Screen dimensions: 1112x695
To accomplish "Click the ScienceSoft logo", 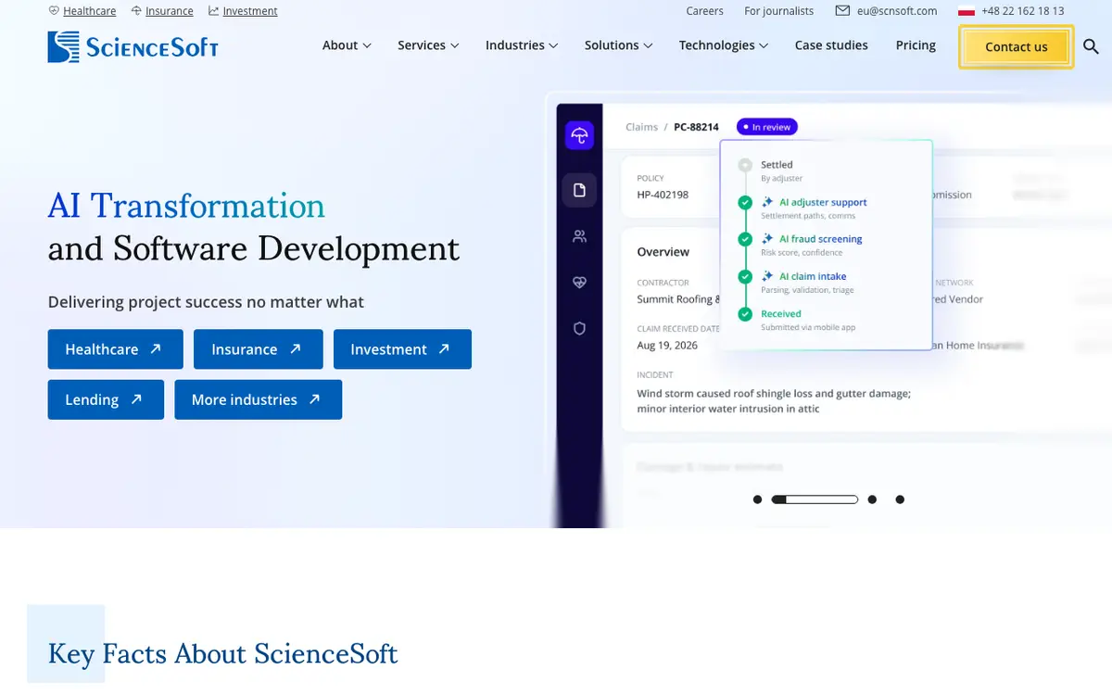I will coord(133,46).
